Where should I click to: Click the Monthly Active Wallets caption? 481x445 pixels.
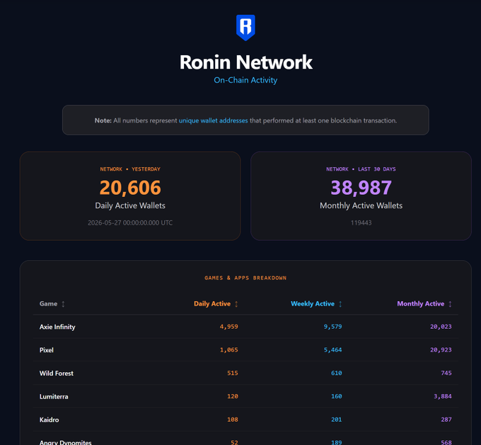(361, 205)
